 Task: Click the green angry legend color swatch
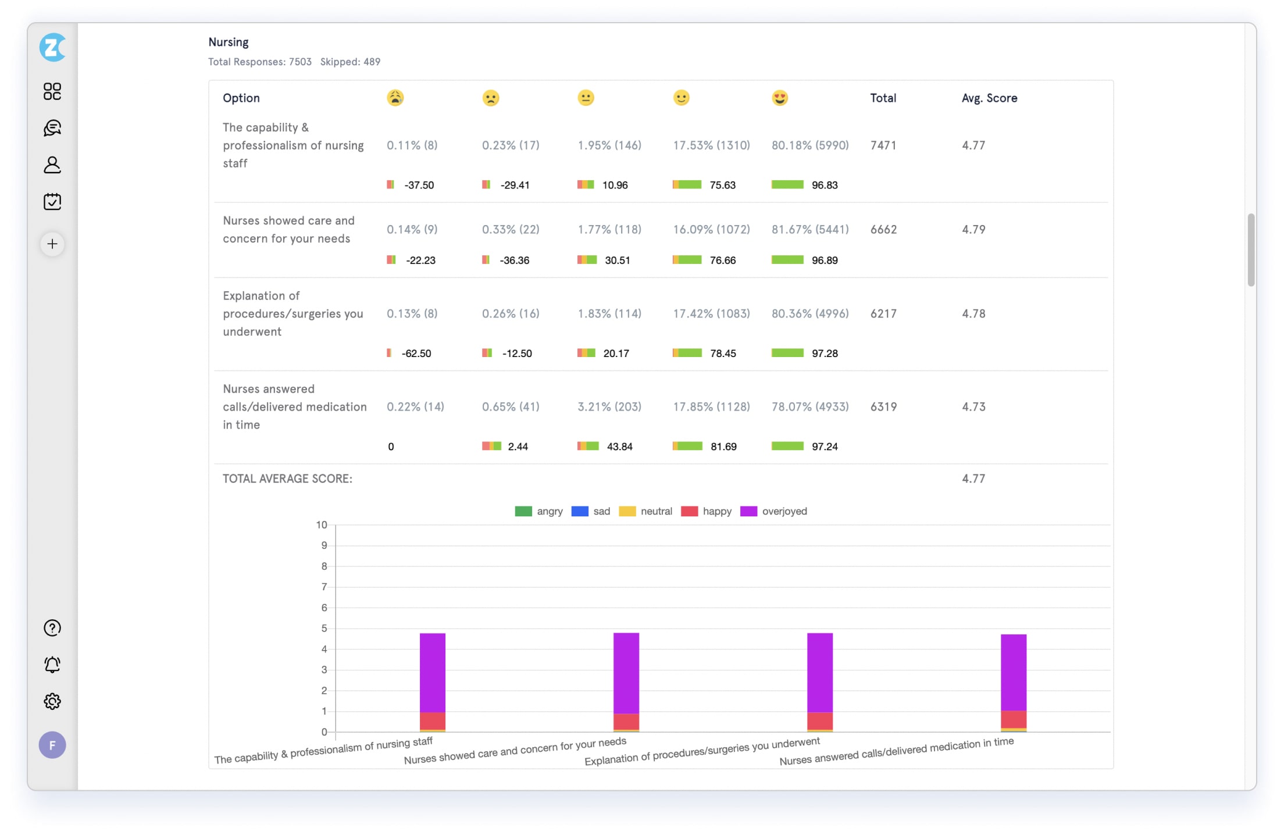[x=523, y=511]
